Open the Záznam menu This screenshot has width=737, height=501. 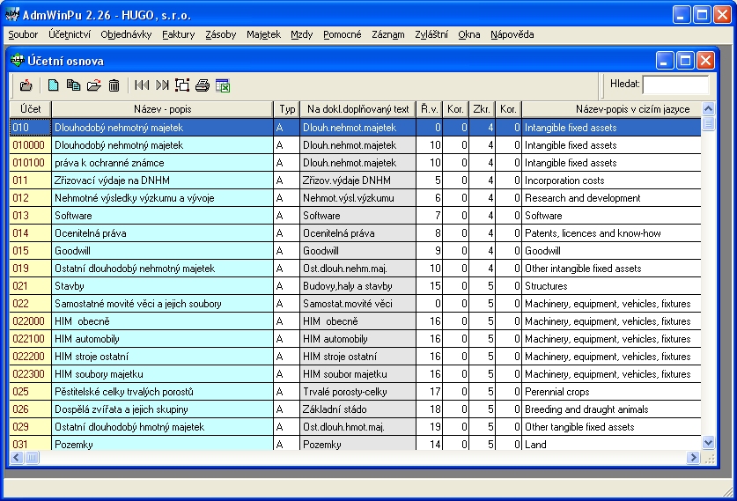coord(388,34)
